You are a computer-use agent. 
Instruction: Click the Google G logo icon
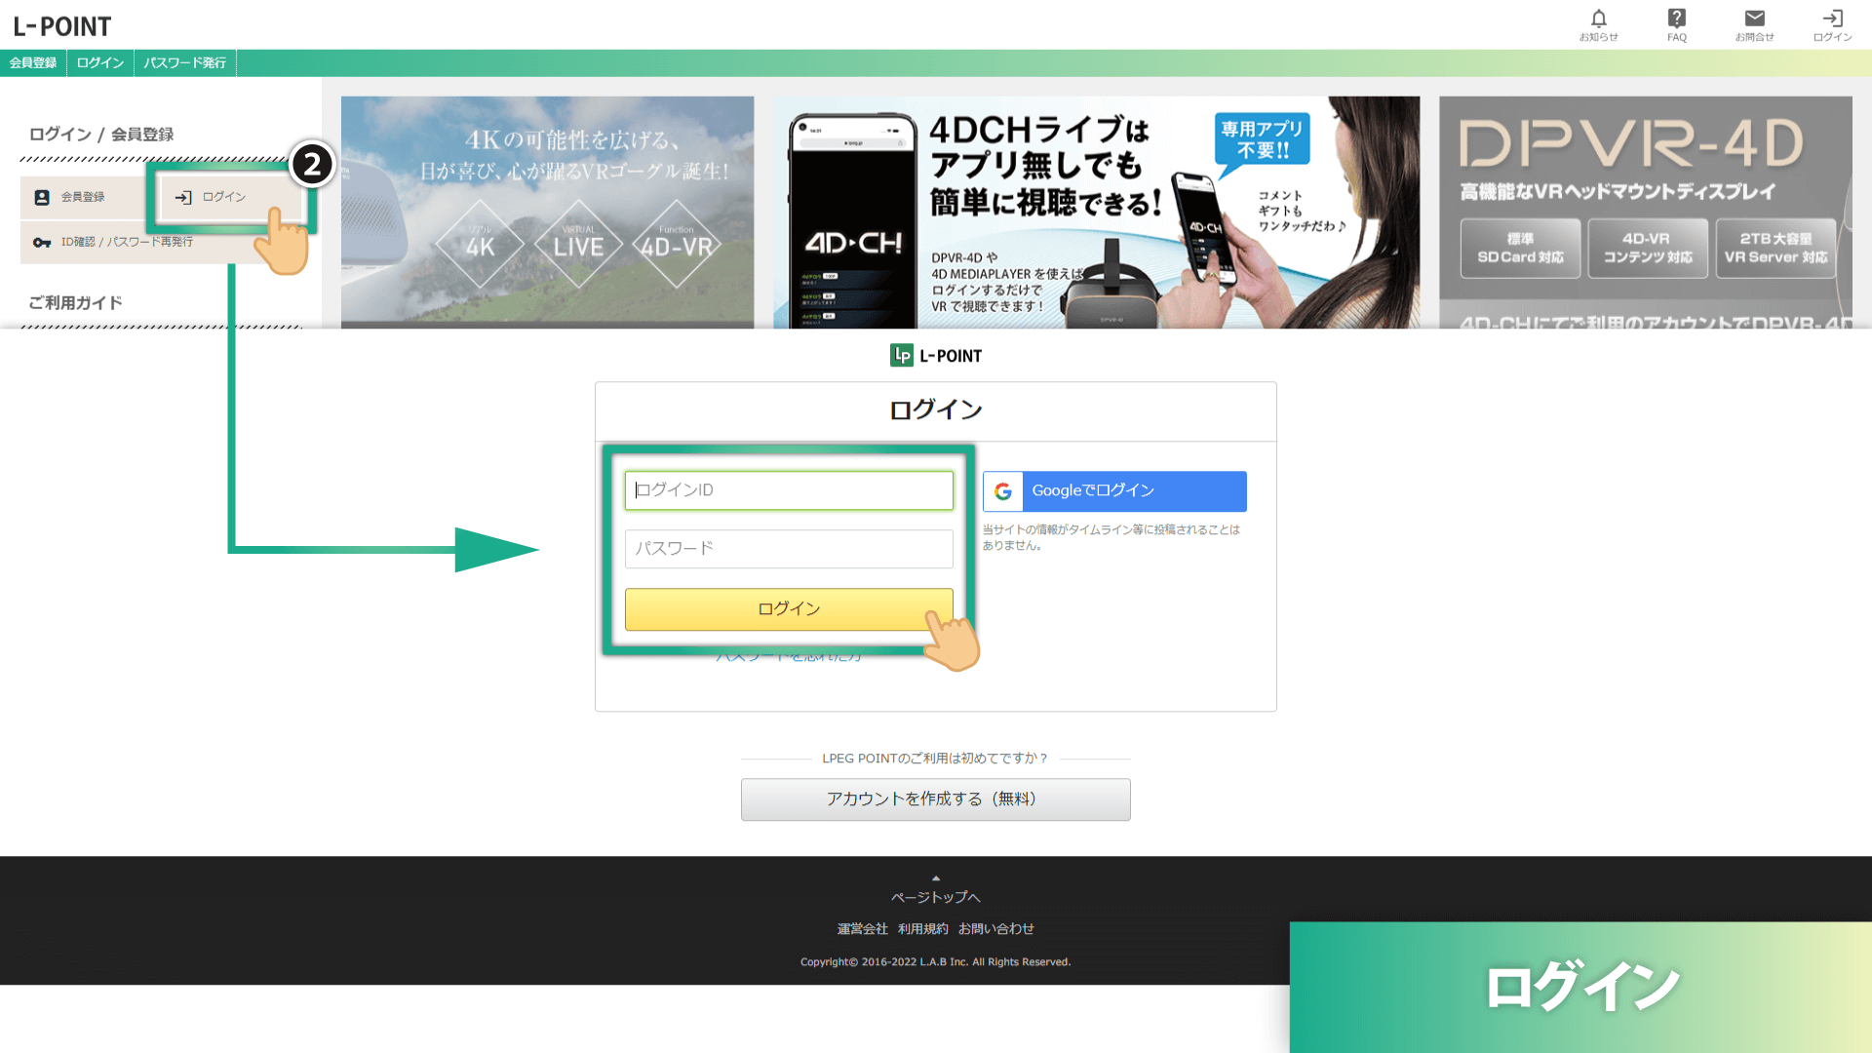1003,491
